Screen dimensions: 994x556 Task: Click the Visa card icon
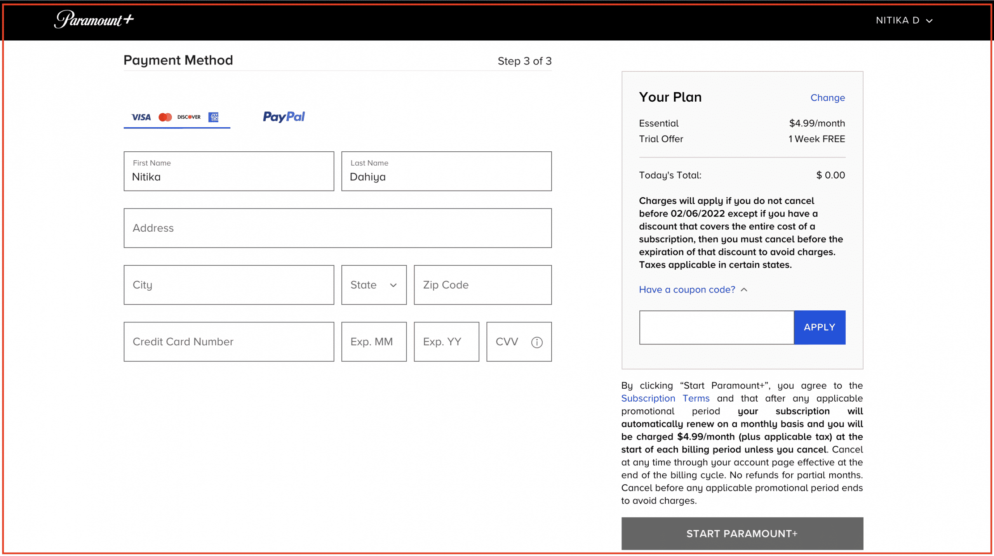(141, 117)
